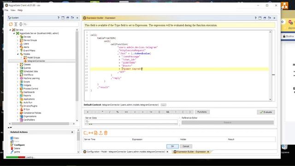Image resolution: width=295 pixels, height=166 pixels.
Task: Insert the == operator
Action: coord(126,112)
